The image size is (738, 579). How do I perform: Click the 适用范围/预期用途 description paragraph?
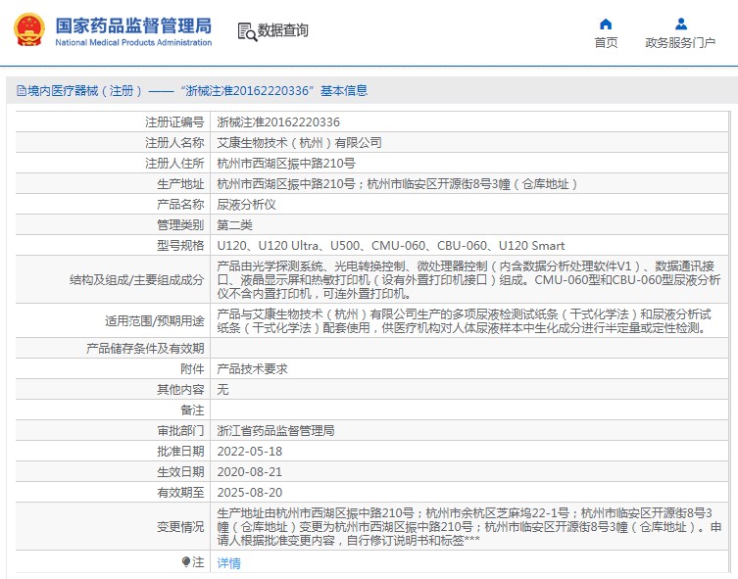pyautogui.click(x=464, y=320)
